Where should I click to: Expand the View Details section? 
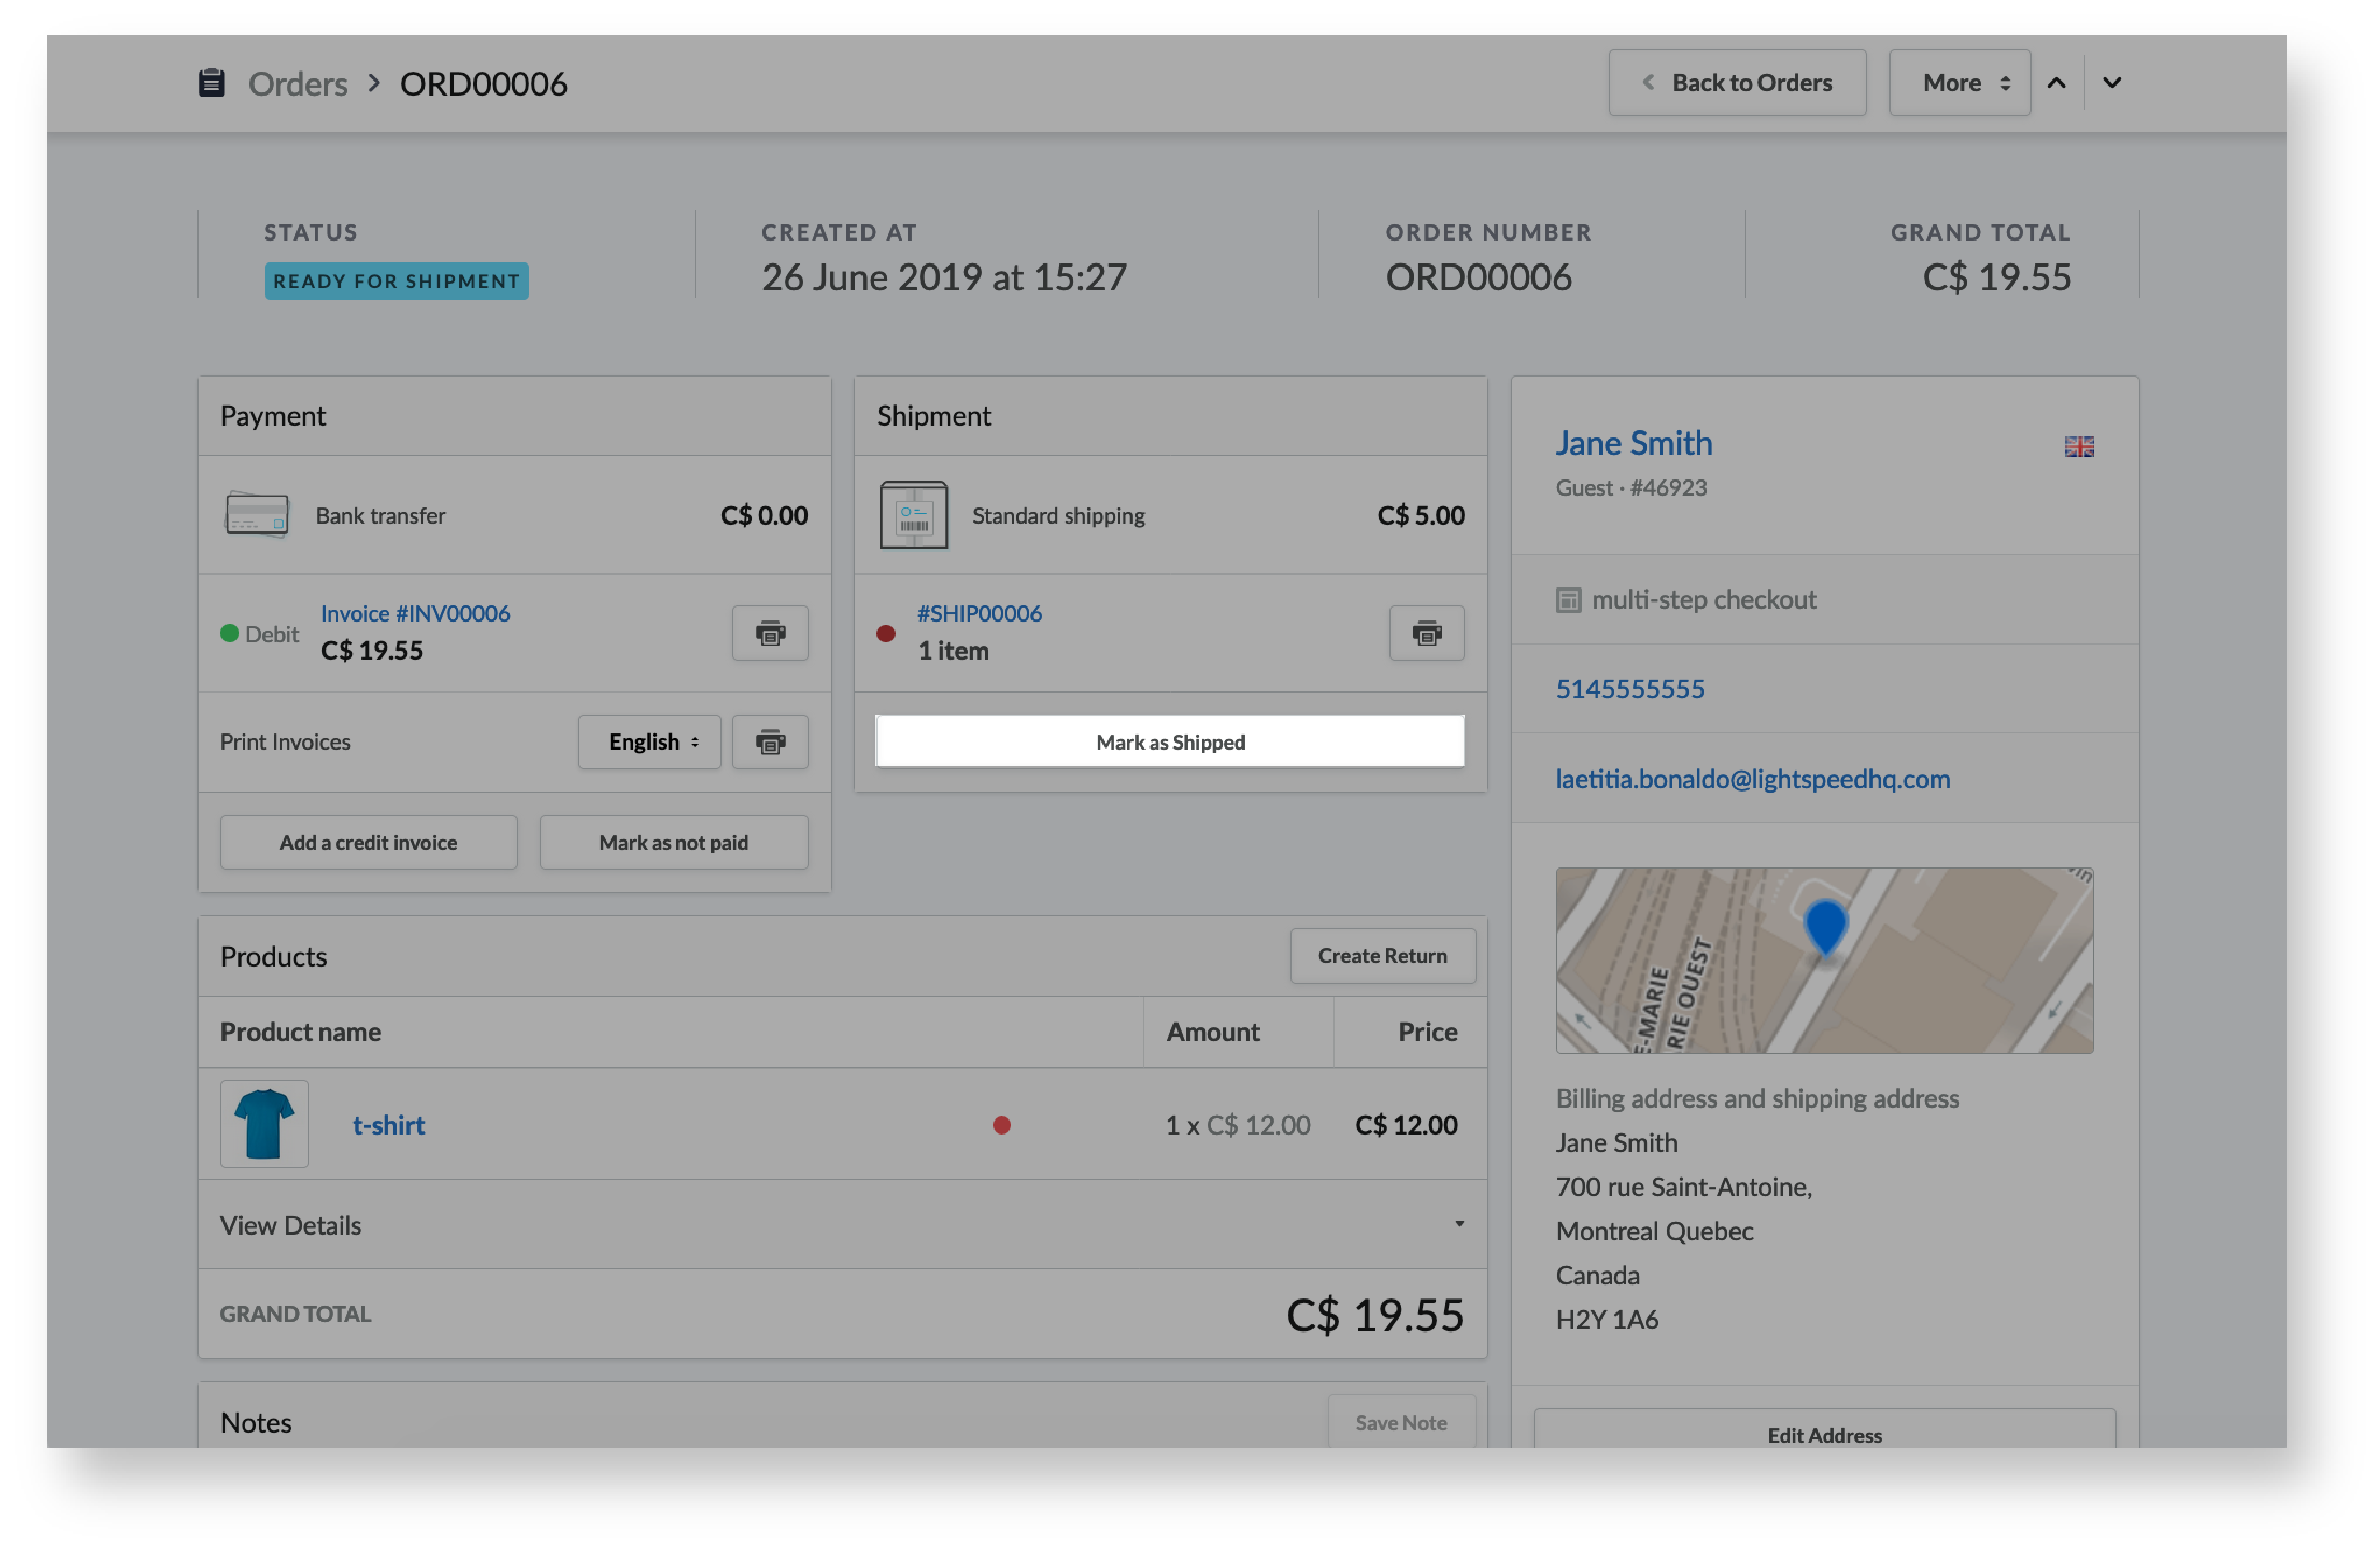[x=843, y=1225]
